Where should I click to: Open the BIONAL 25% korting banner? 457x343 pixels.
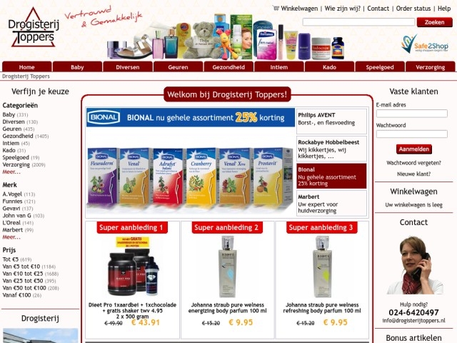tap(191, 117)
